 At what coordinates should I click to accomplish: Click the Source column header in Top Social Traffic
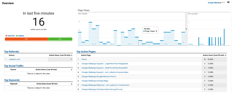(13, 69)
